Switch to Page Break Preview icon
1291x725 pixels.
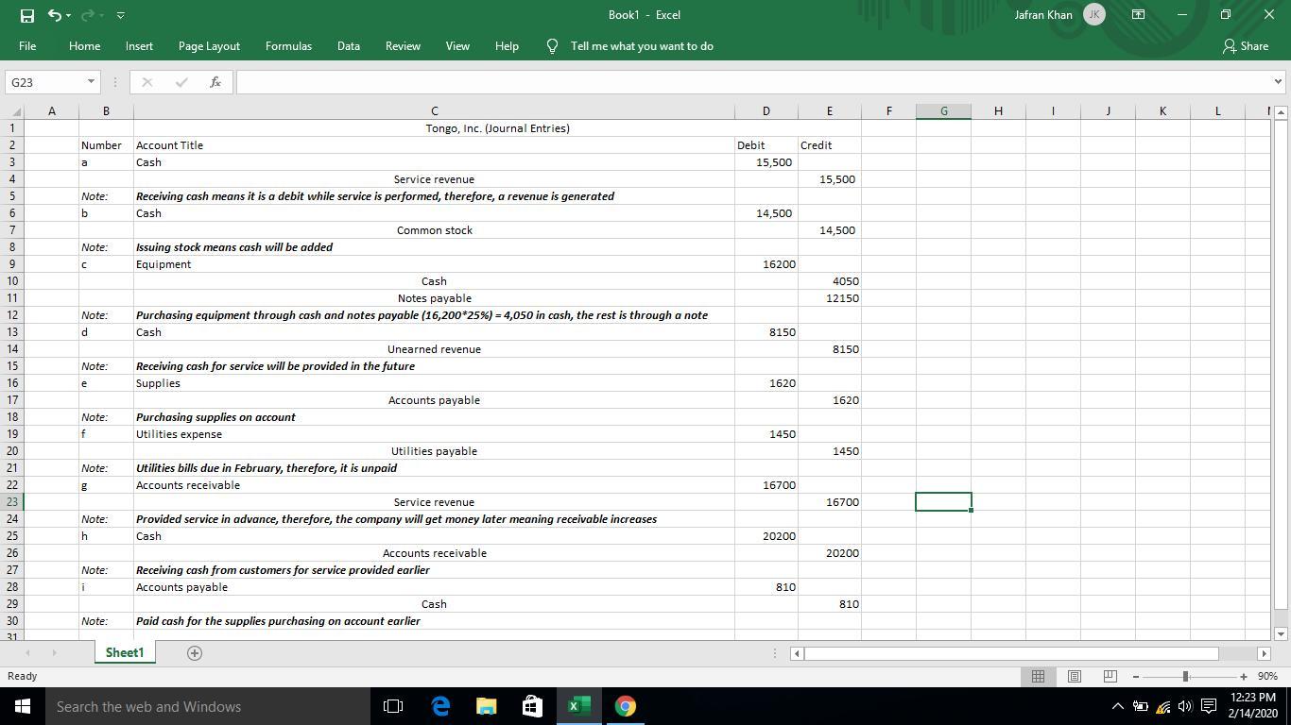click(1110, 676)
